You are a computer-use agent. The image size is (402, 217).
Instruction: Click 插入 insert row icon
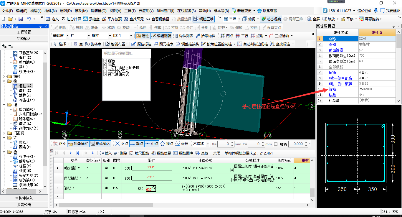(x=105, y=153)
